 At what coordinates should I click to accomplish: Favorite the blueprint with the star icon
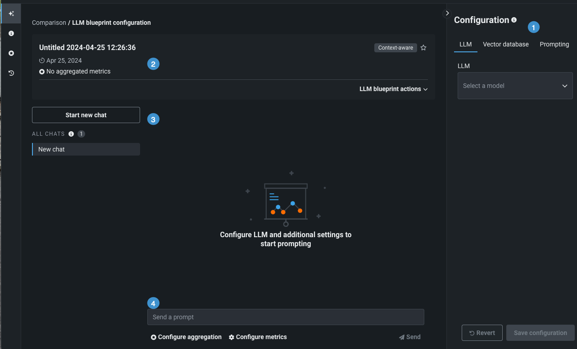click(x=423, y=48)
